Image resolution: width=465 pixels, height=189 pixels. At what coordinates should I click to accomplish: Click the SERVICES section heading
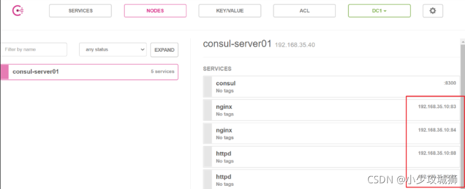coord(217,68)
